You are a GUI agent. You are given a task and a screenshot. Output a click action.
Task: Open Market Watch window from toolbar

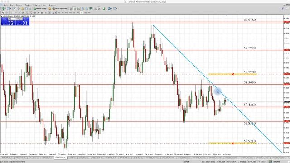[x=14, y=9]
